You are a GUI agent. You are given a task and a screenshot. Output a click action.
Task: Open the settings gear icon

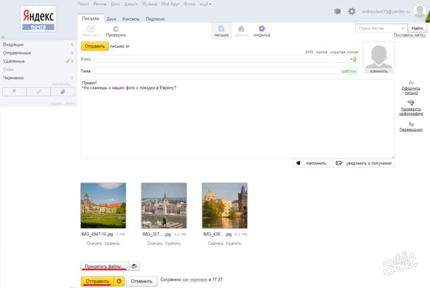point(352,11)
